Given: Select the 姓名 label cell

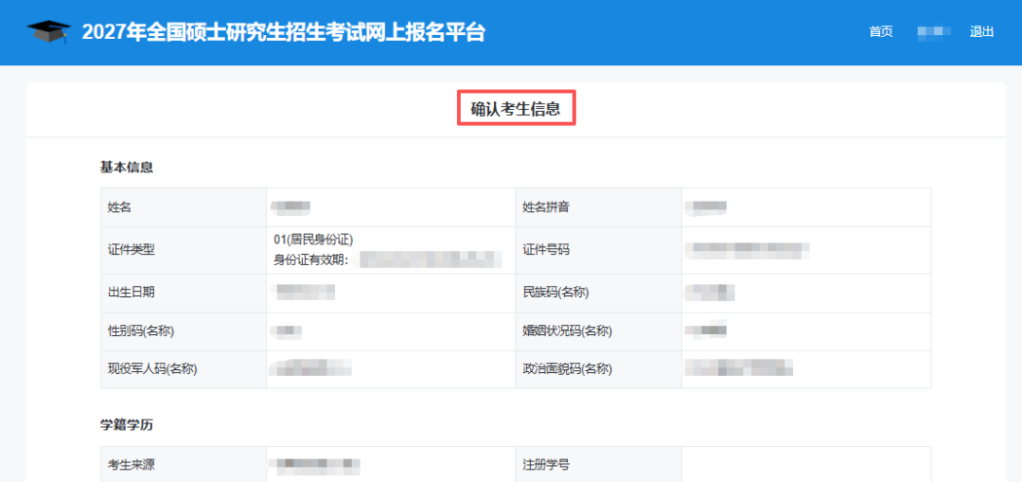Looking at the screenshot, I should [x=184, y=207].
